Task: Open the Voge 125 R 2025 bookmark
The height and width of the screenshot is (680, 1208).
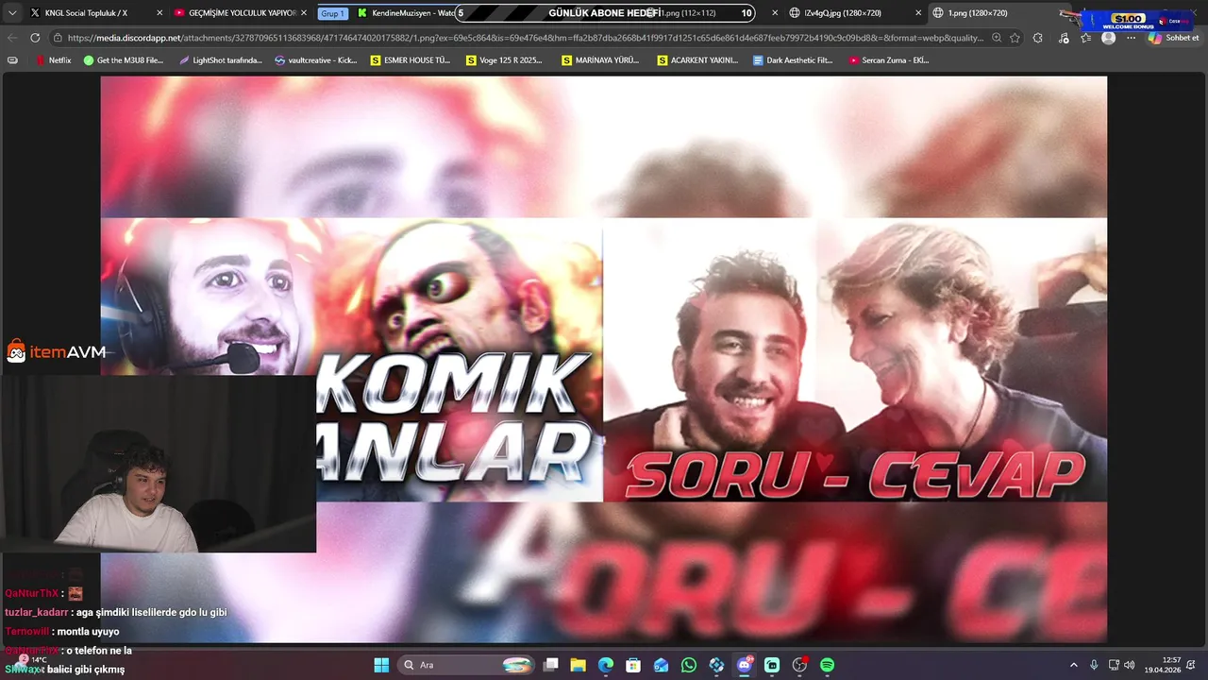Action: click(505, 60)
